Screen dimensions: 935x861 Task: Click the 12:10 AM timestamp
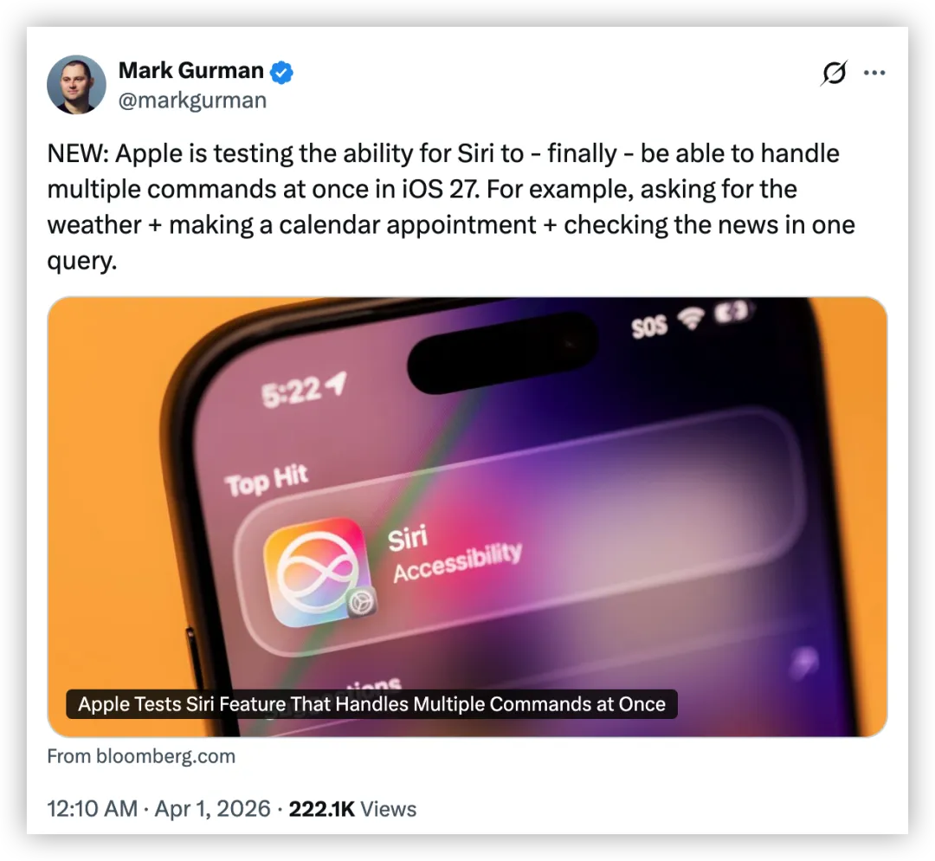tap(92, 809)
